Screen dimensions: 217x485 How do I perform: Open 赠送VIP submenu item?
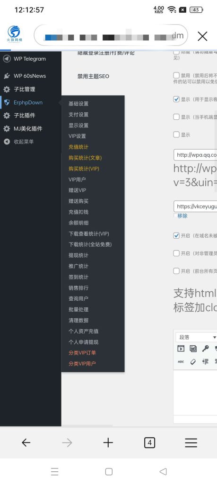[x=77, y=190]
